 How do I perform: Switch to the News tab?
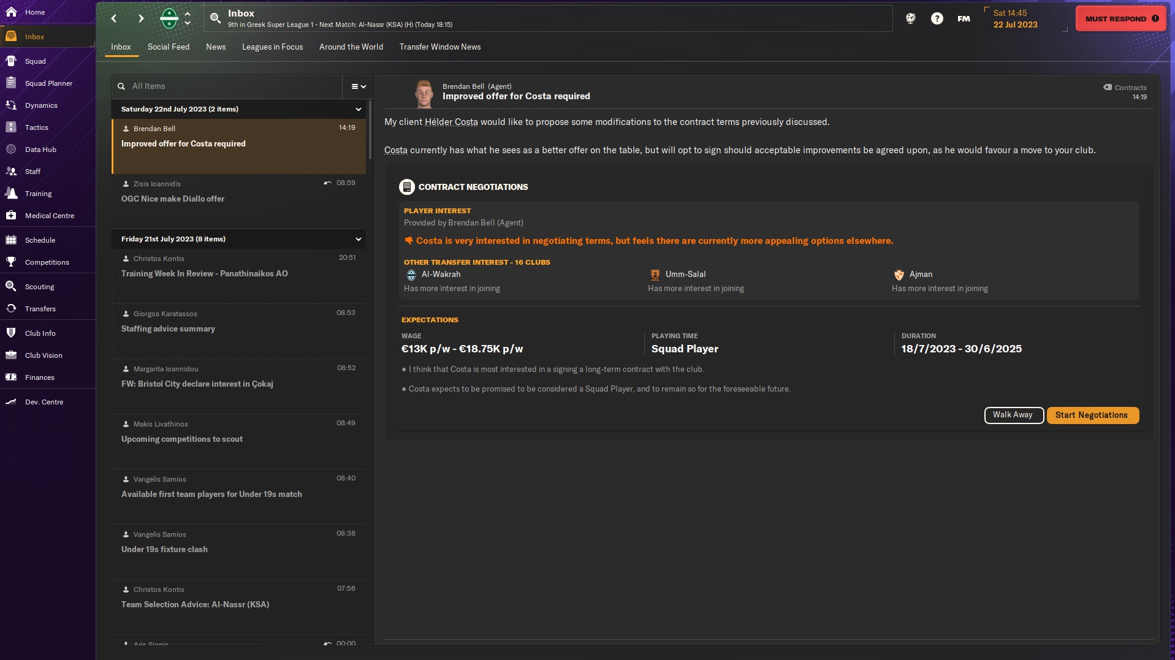(216, 47)
